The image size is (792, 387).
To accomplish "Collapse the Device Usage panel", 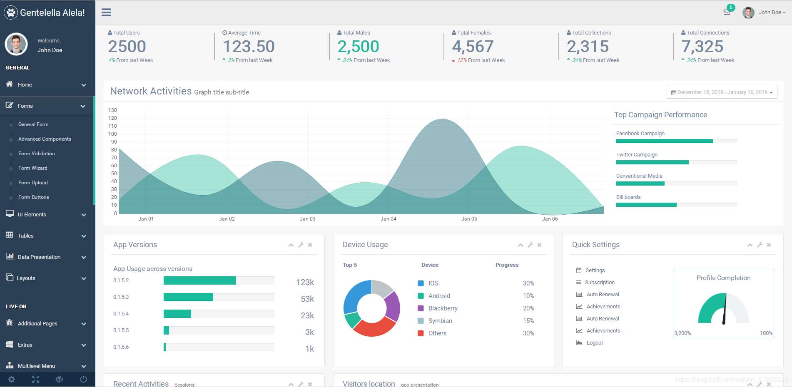I will [521, 245].
